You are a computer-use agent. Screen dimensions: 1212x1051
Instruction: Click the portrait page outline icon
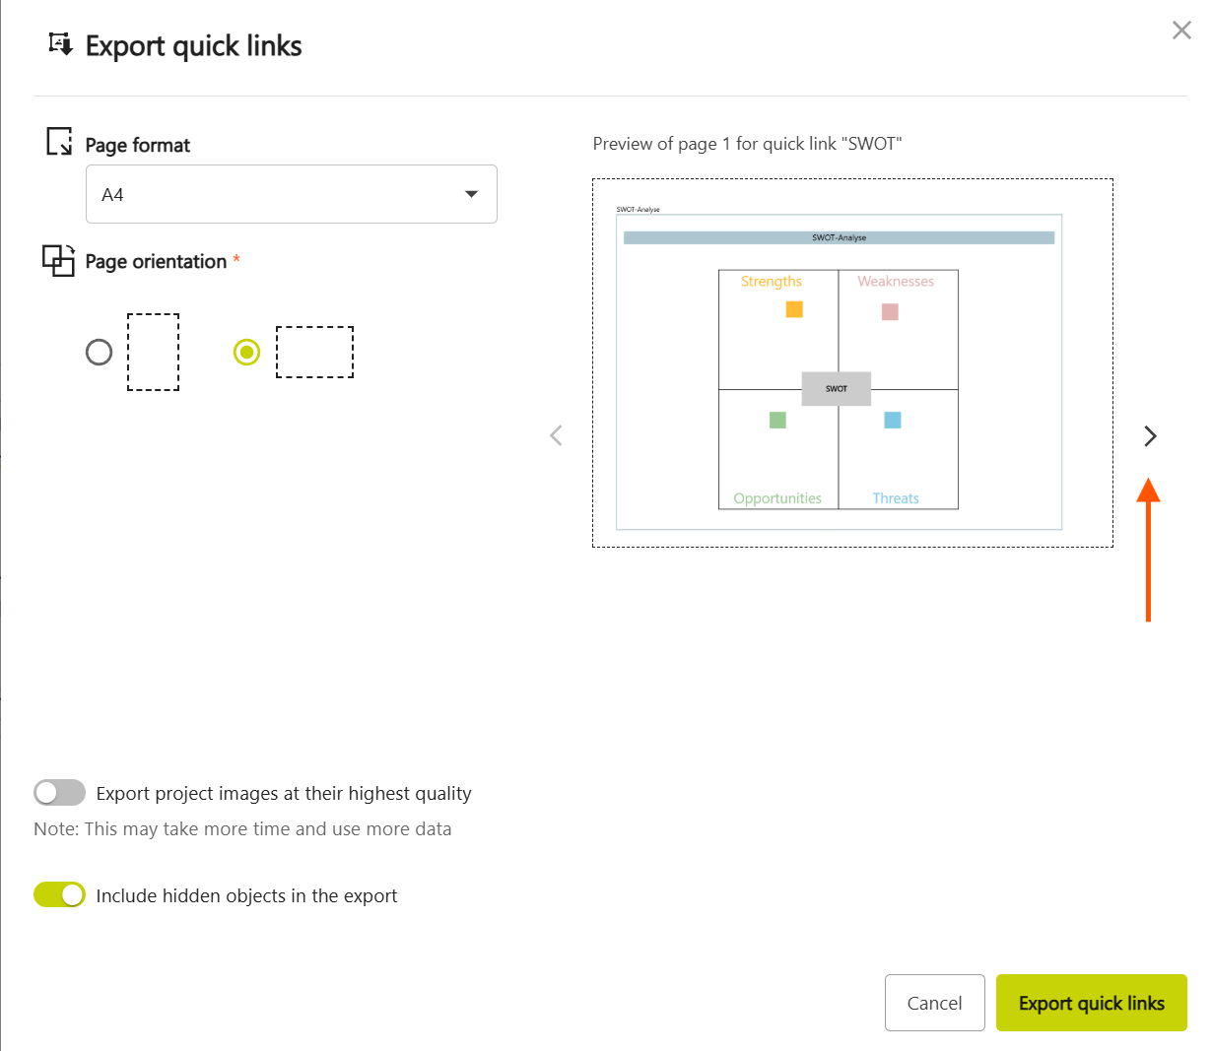point(153,352)
